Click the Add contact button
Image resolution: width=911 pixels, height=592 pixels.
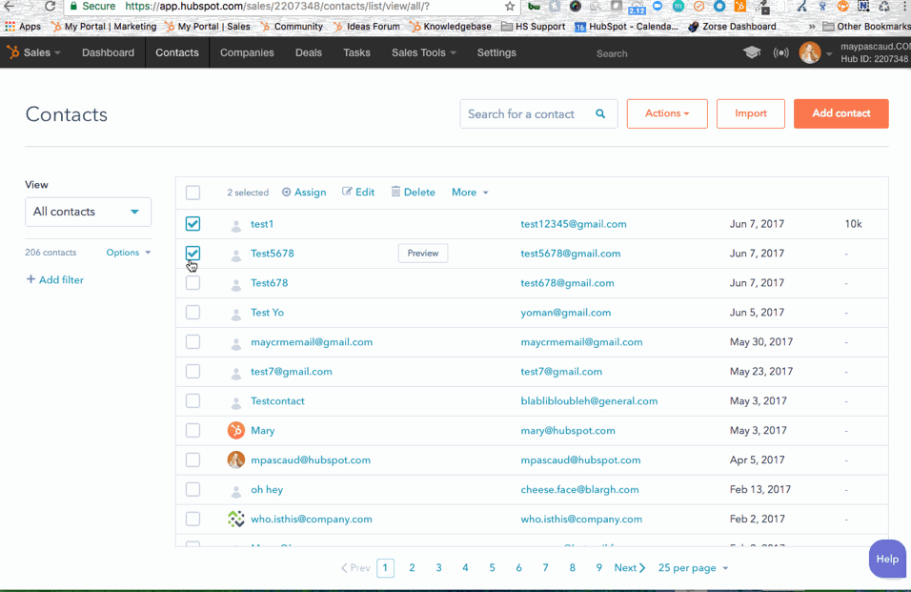(x=841, y=113)
